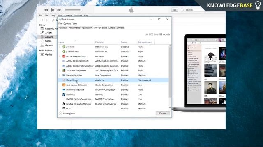
Task: Click the AvLaunch component icon
Action: (64, 71)
